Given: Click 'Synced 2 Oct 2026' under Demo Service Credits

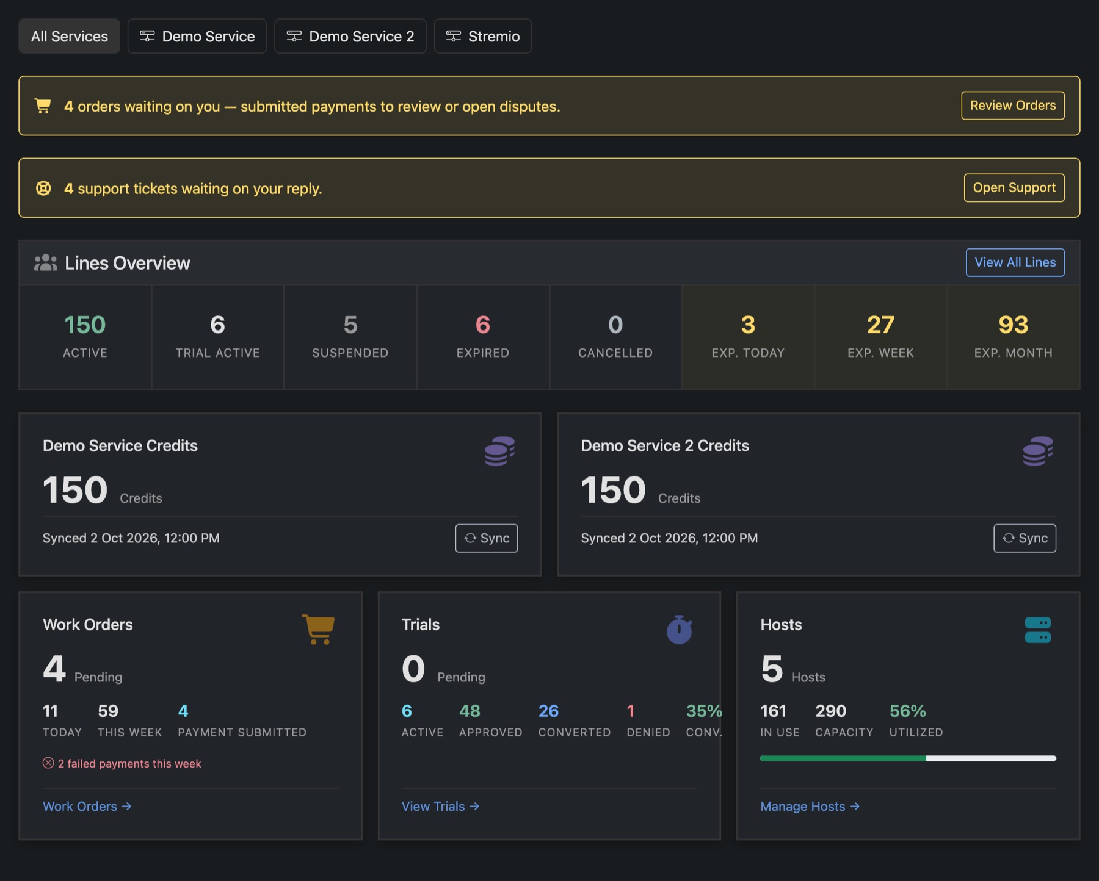Looking at the screenshot, I should pyautogui.click(x=131, y=538).
